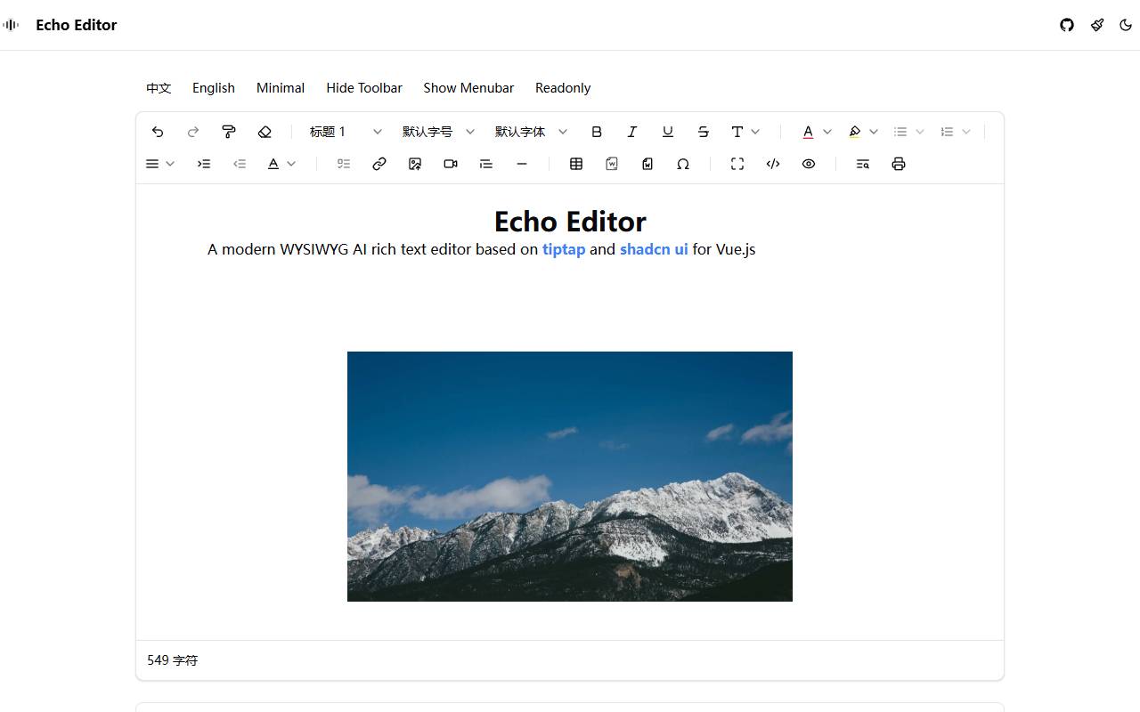Click the printer icon
Viewport: 1140px width, 712px height.
coord(899,164)
